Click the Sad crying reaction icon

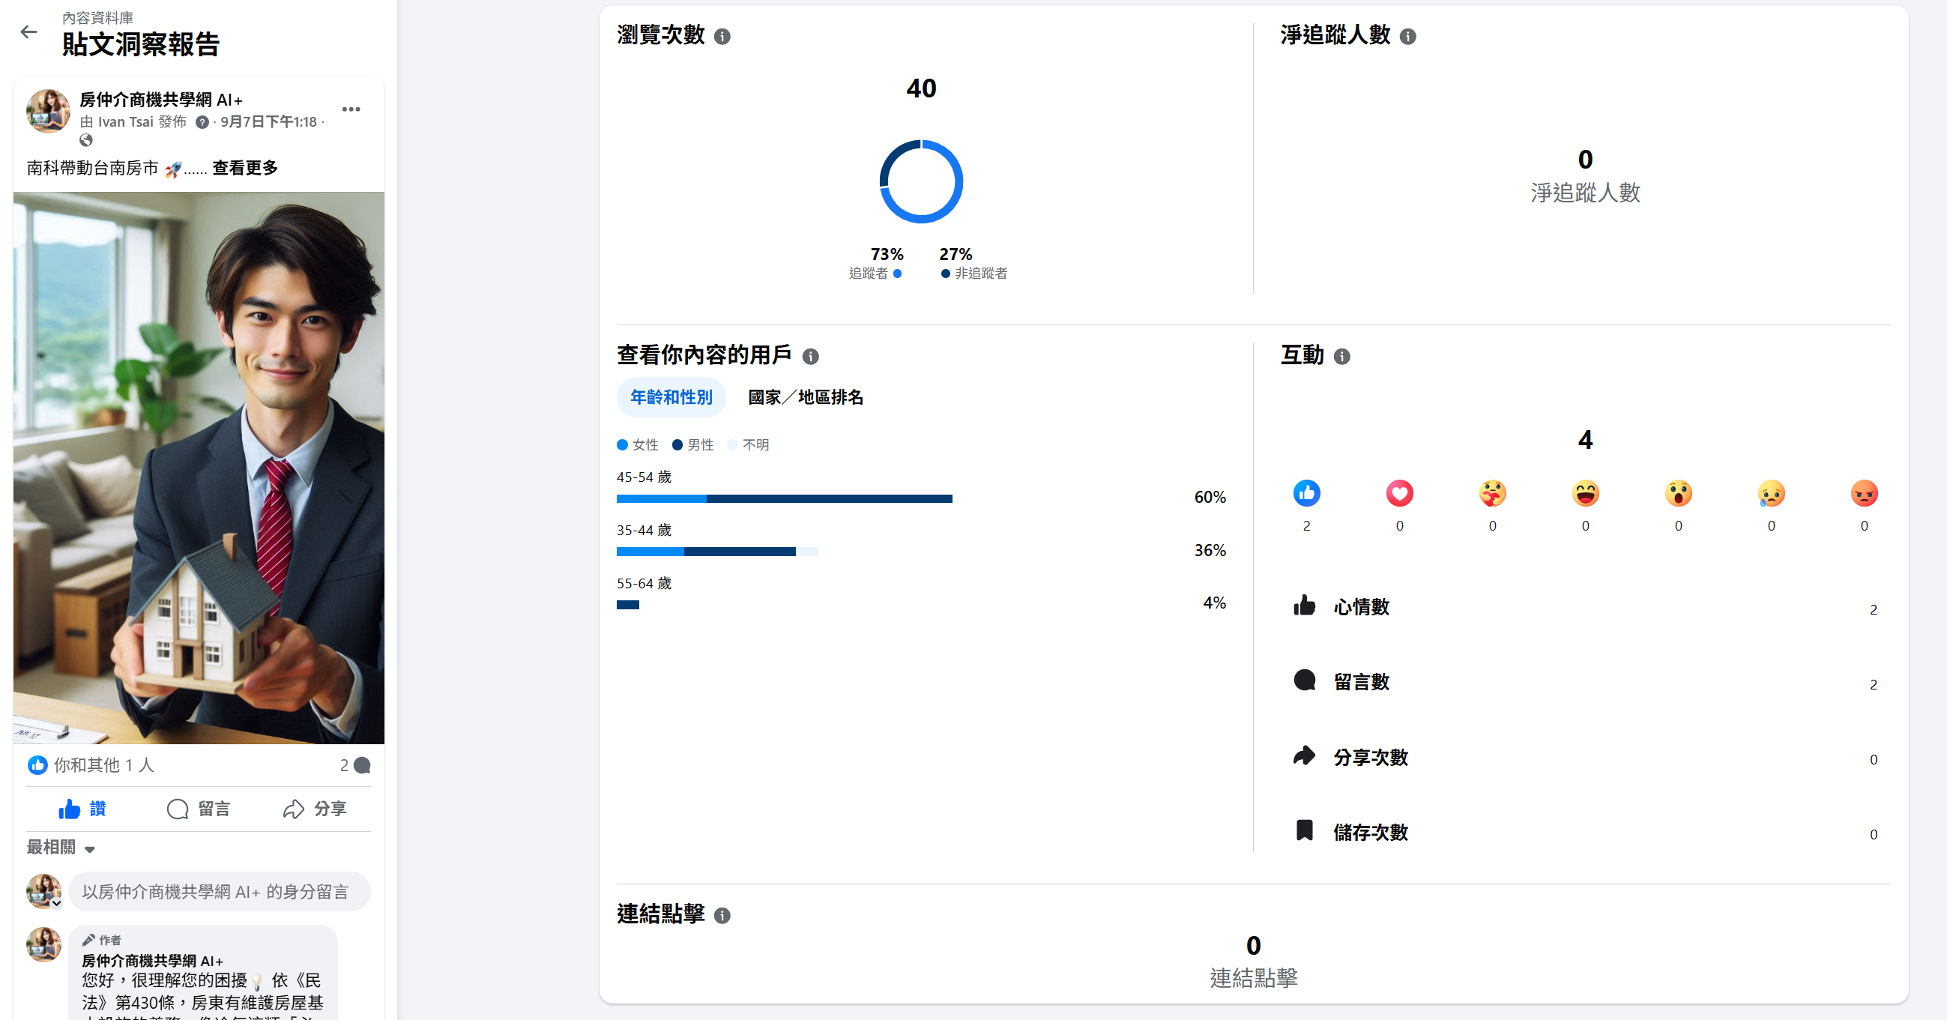(x=1771, y=494)
